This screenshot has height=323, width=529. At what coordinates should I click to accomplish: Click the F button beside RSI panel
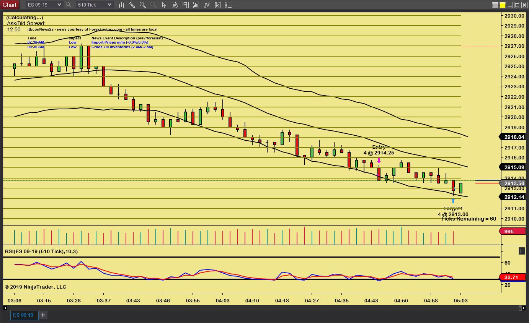(x=522, y=251)
